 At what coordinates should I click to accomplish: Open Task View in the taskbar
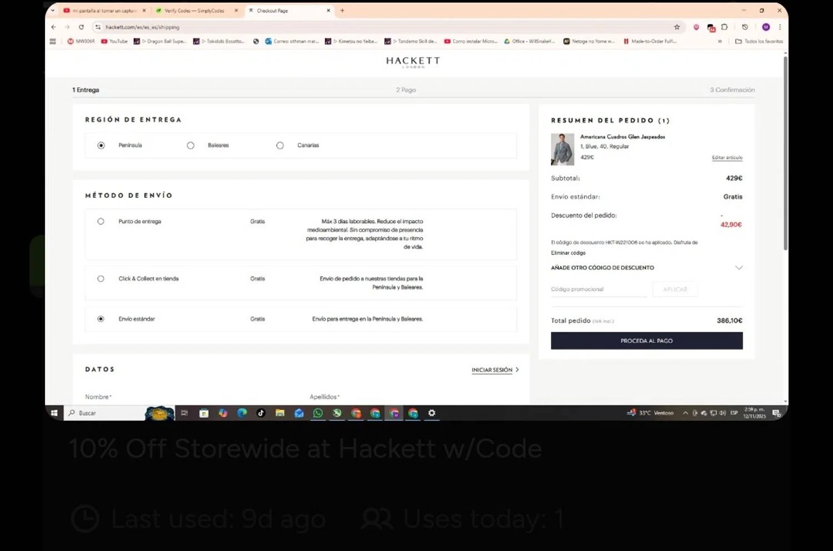[x=184, y=413]
